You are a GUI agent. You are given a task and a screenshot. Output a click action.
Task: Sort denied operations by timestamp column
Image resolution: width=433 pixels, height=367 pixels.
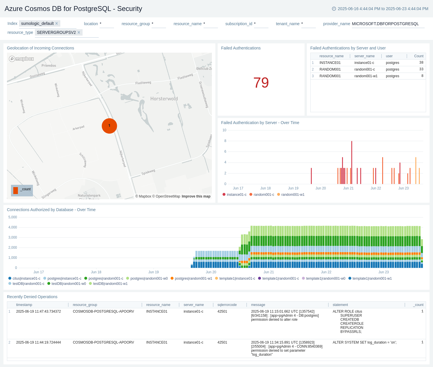tap(24, 305)
